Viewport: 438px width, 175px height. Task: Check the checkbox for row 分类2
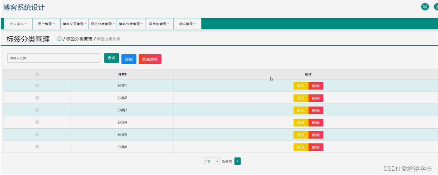point(37,98)
